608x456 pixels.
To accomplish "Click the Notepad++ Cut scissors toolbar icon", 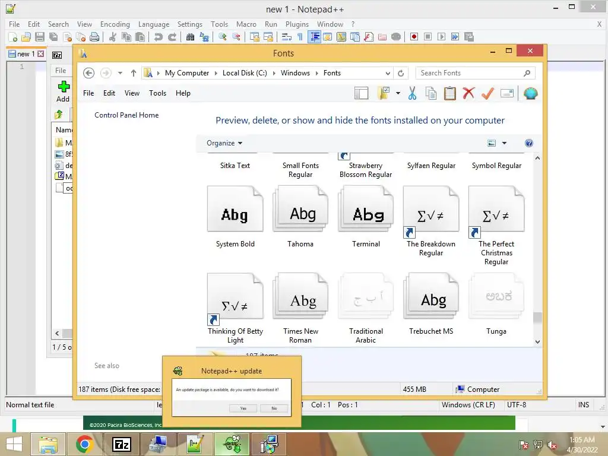I will pyautogui.click(x=112, y=37).
